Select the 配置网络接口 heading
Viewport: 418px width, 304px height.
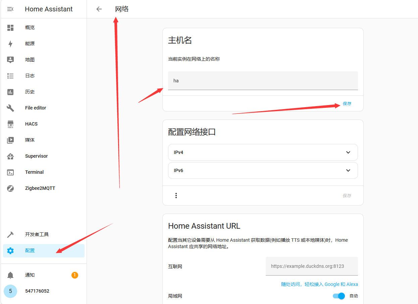click(x=192, y=132)
